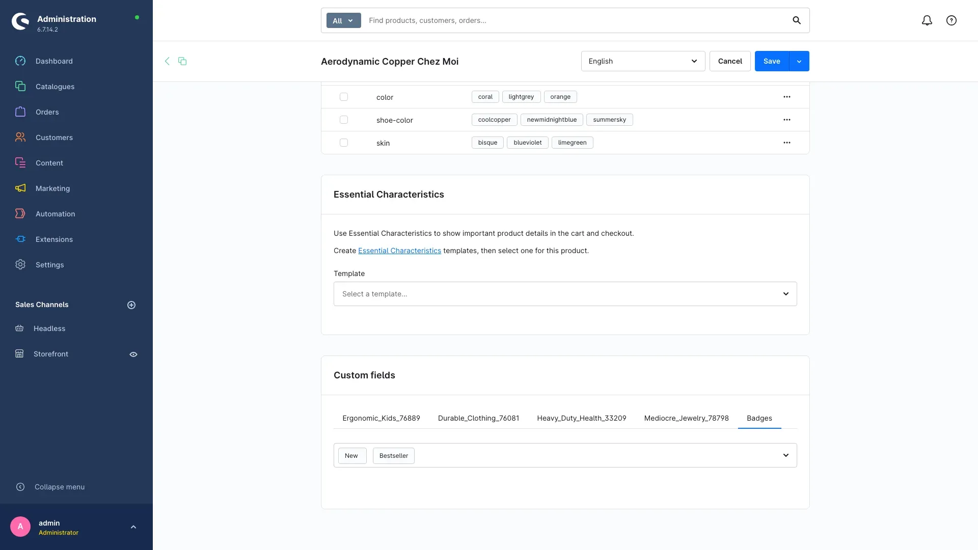
Task: Tick the checkbox for the color row
Action: [344, 97]
